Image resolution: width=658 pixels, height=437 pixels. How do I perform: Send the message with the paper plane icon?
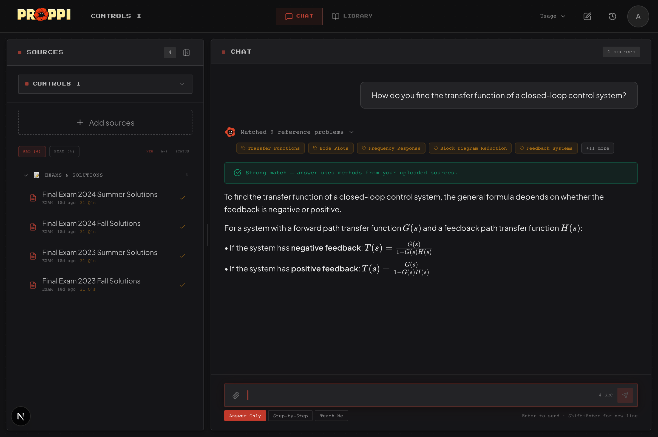[x=625, y=395]
